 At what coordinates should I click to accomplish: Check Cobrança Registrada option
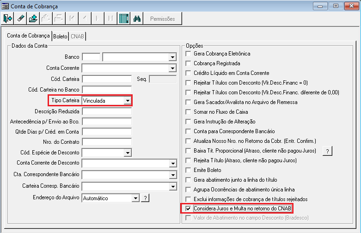pos(188,63)
